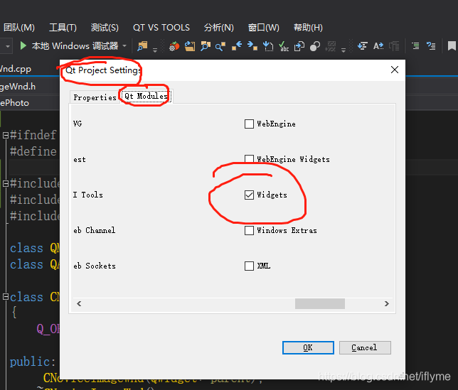Click the uncomment selection icon

point(431,46)
